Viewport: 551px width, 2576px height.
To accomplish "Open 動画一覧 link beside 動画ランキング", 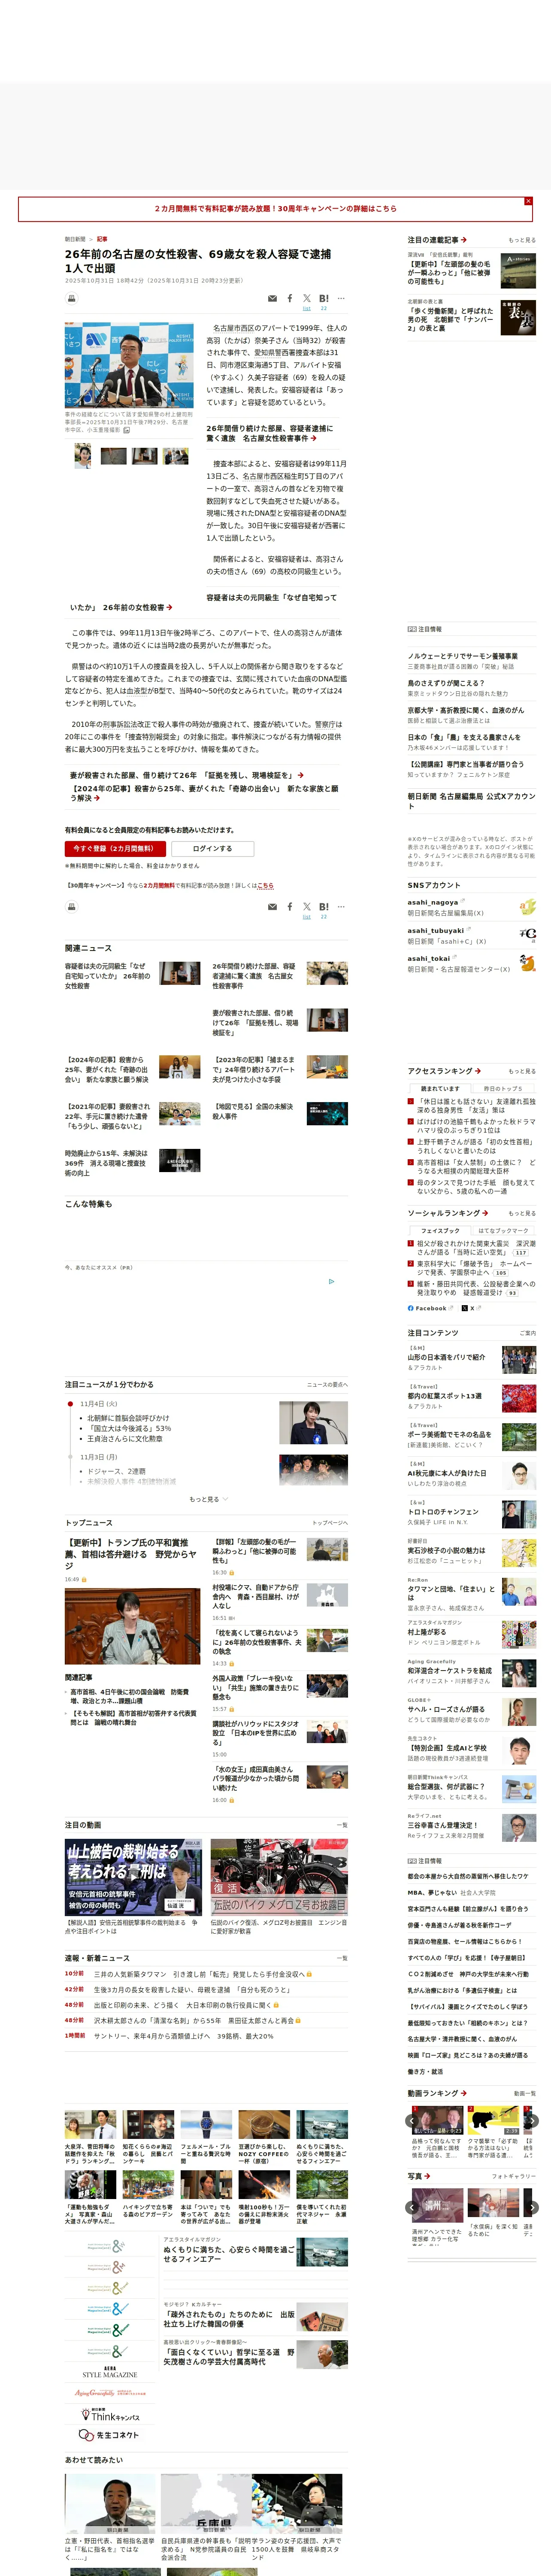I will tap(524, 2093).
